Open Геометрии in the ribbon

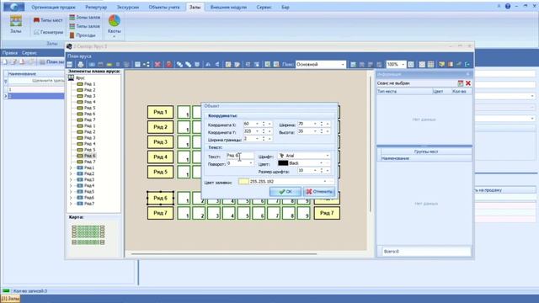point(48,32)
